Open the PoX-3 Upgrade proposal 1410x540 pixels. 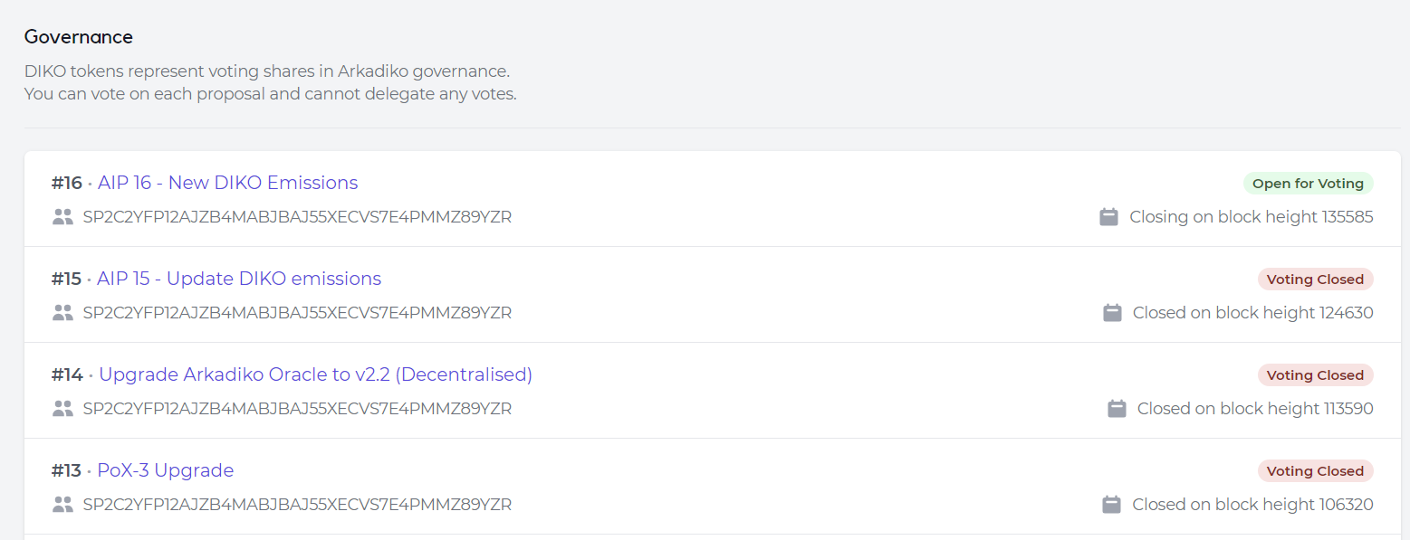click(166, 470)
